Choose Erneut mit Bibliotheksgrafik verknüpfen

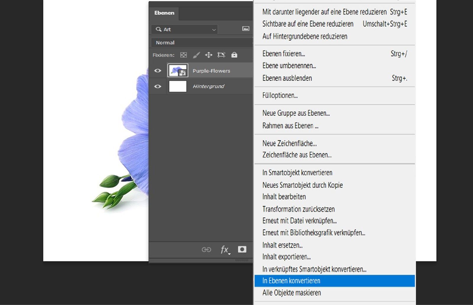pos(335,233)
